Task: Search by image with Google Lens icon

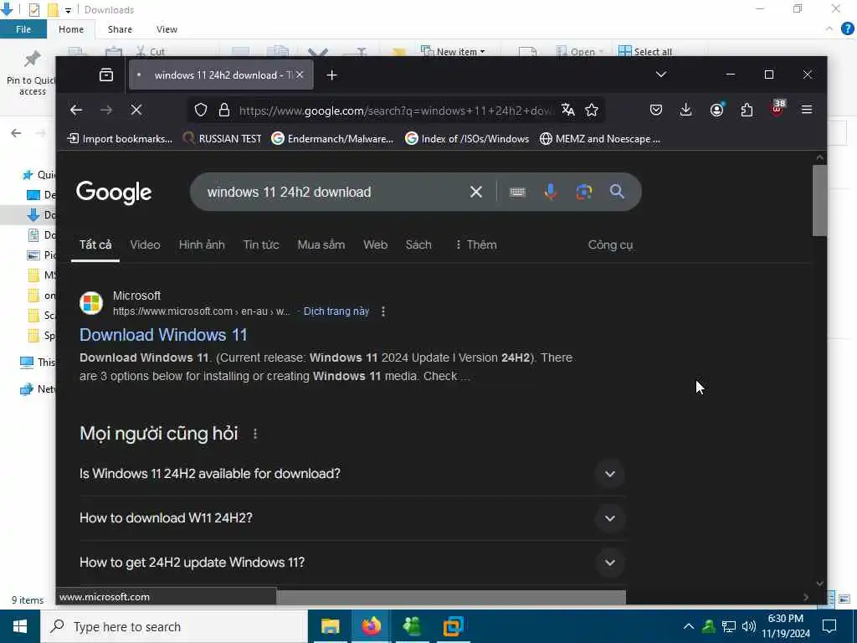Action: click(583, 192)
